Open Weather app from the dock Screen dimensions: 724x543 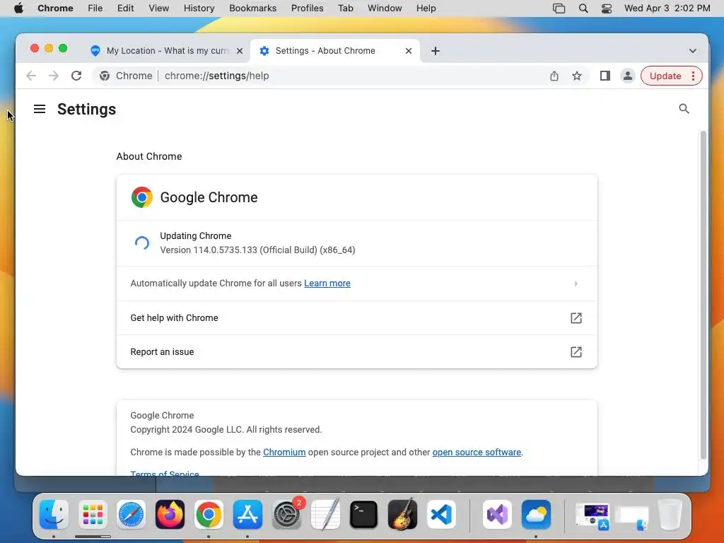536,515
